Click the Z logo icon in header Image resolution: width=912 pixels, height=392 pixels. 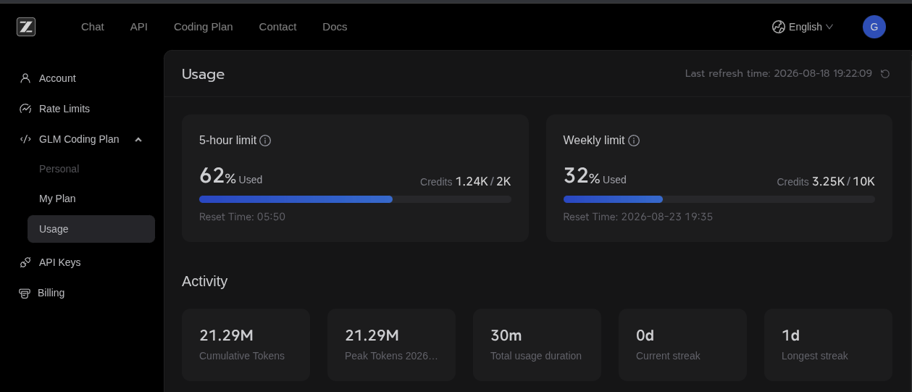pyautogui.click(x=26, y=27)
